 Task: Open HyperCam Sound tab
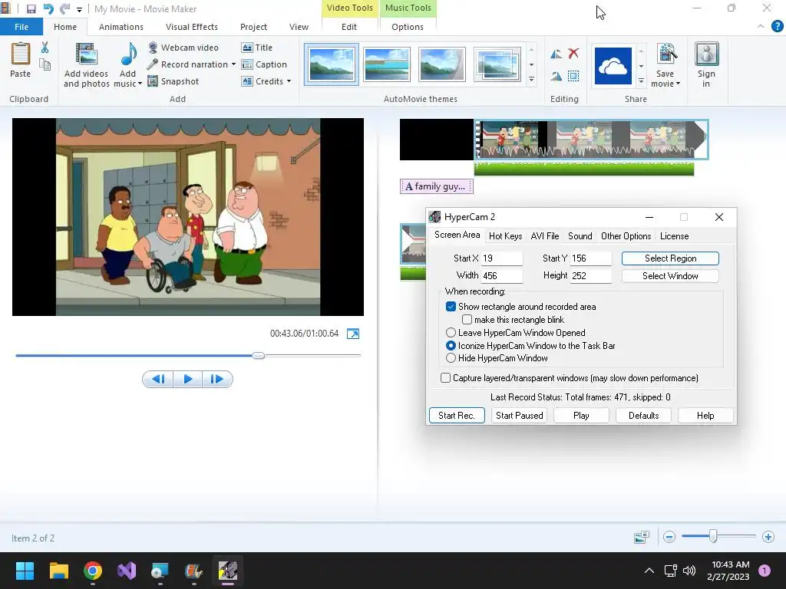[580, 236]
